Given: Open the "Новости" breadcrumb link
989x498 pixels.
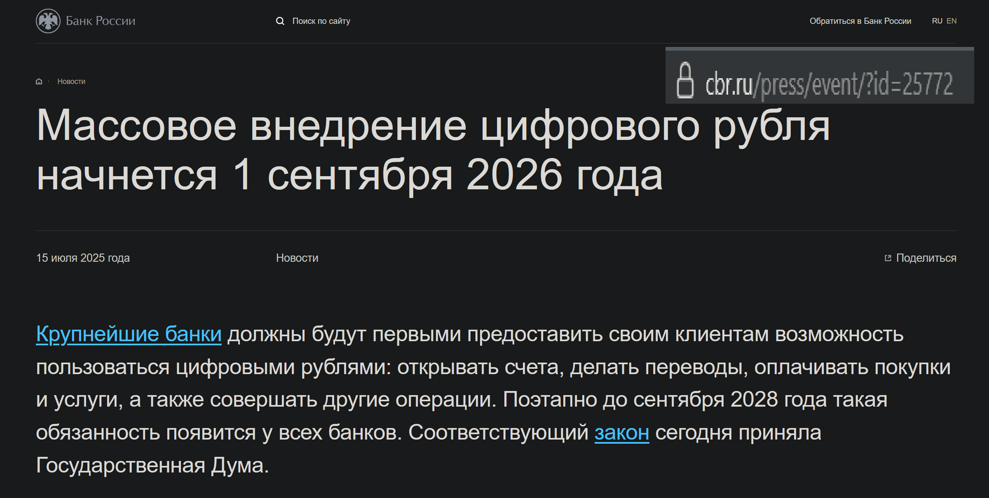Looking at the screenshot, I should (x=71, y=81).
